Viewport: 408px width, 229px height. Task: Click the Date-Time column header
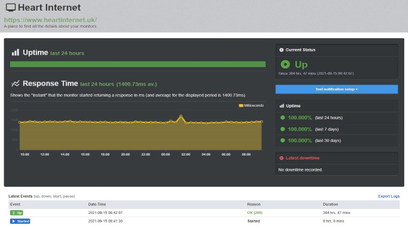(97, 205)
